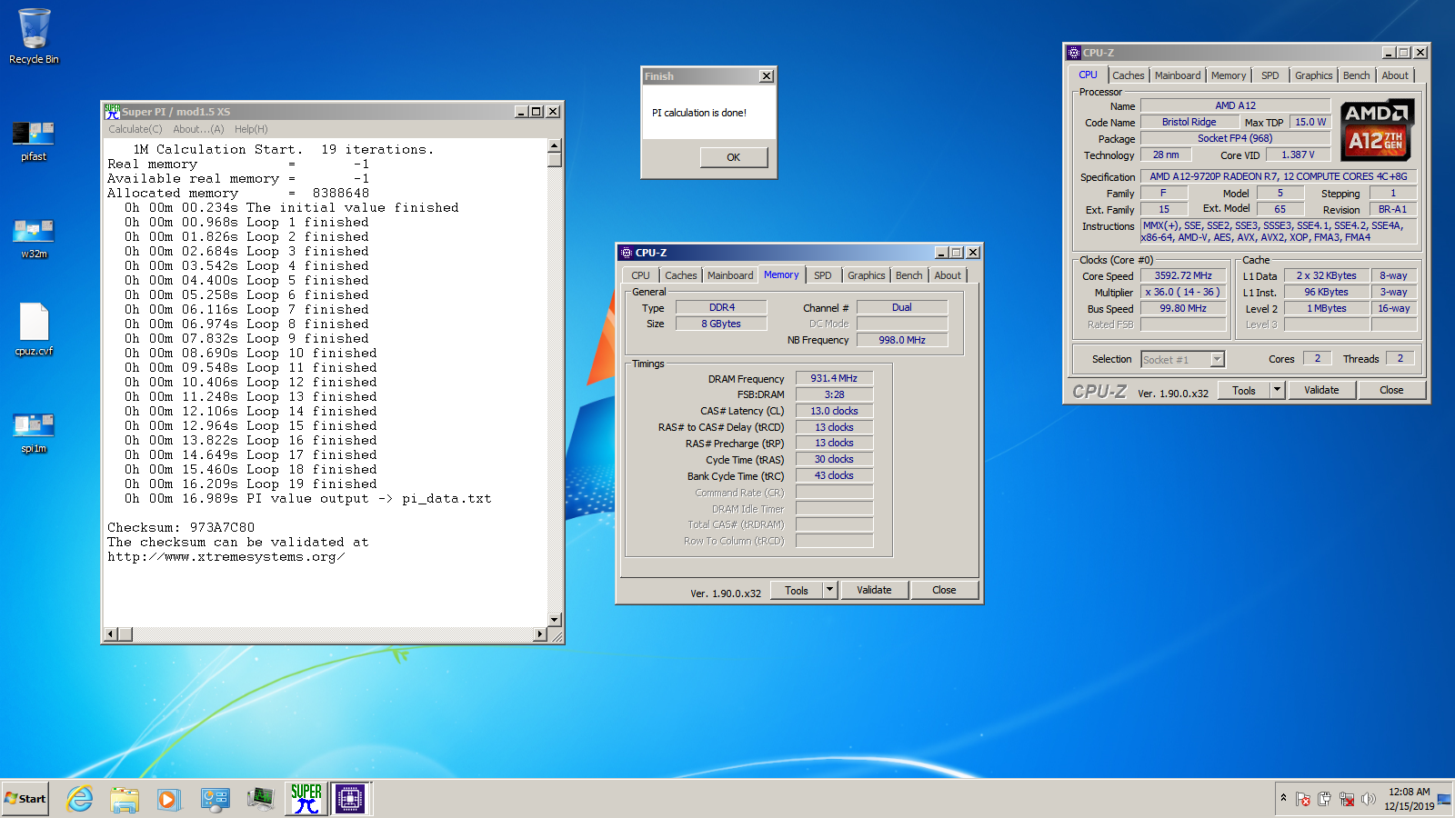Switch to Bench tab in CPU-Z CPU window
This screenshot has height=818, width=1455.
coord(1357,75)
